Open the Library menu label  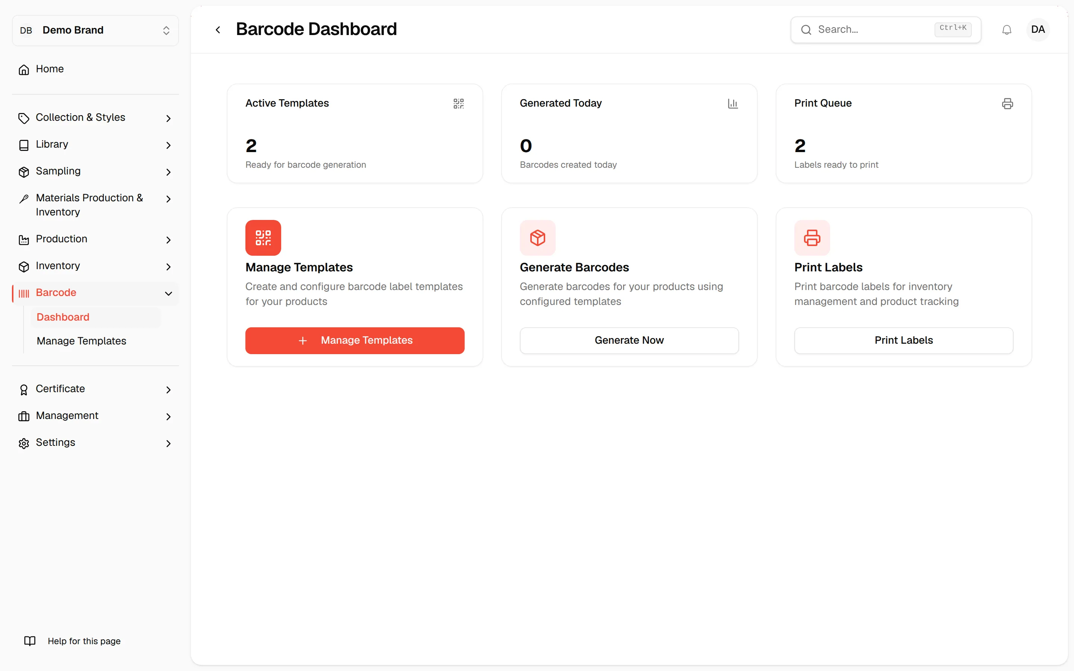pos(52,144)
